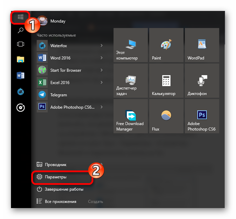Select the Проводник menu entry
The width and height of the screenshot is (236, 219).
[70, 164]
